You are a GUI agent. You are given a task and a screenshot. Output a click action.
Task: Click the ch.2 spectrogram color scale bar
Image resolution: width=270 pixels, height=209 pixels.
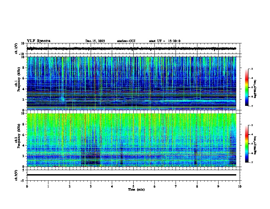(247, 144)
